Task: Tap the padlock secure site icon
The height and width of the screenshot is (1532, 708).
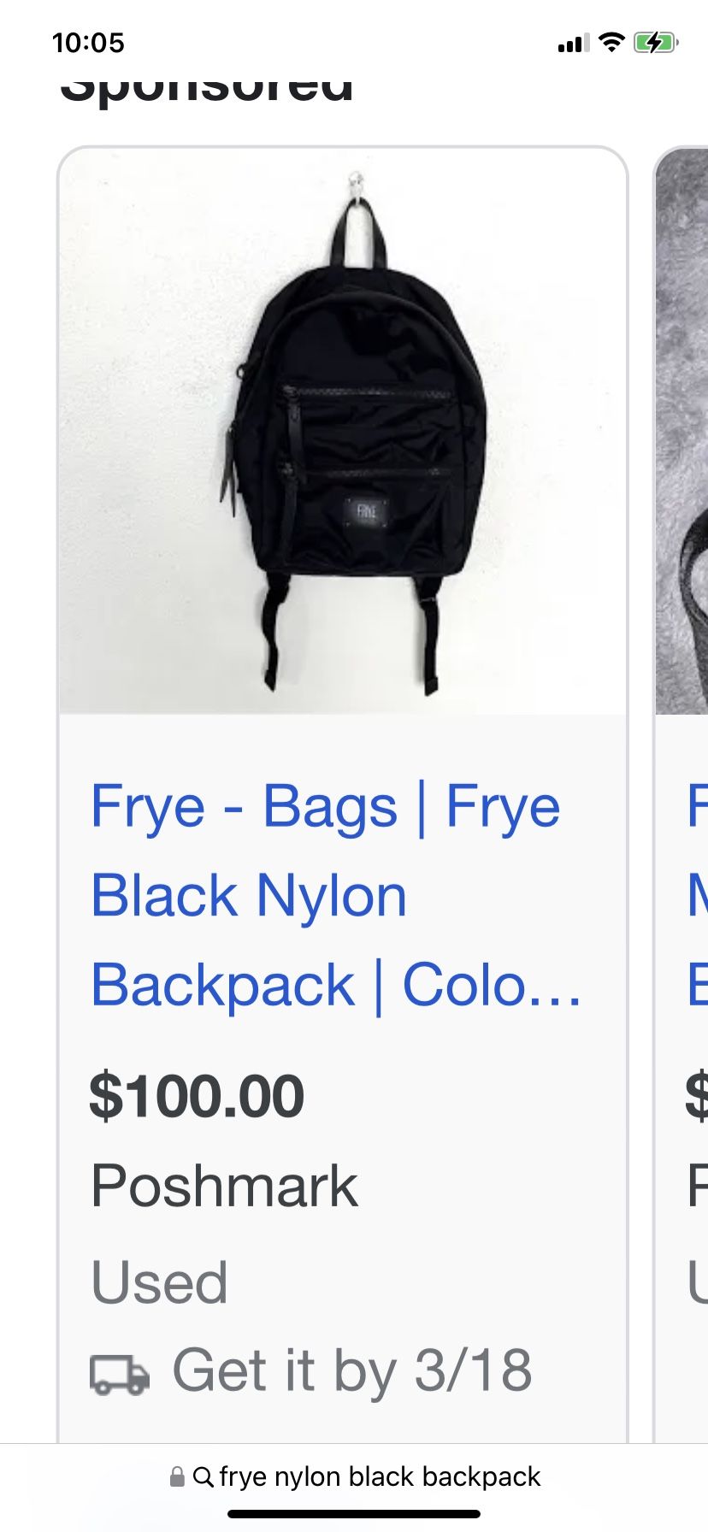Action: click(x=177, y=1476)
